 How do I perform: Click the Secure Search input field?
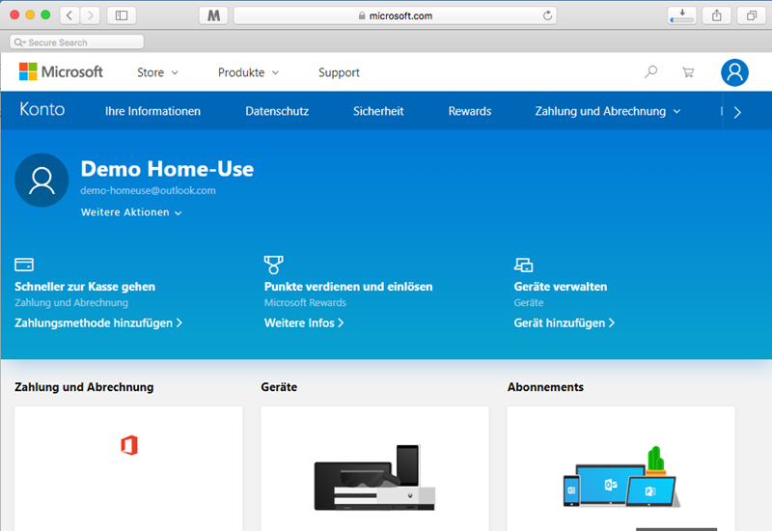point(77,42)
